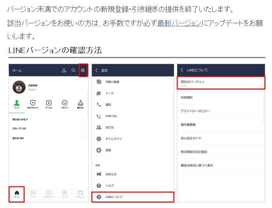Select the 公式アカウント shield icon
The image size is (272, 208).
(33, 103)
